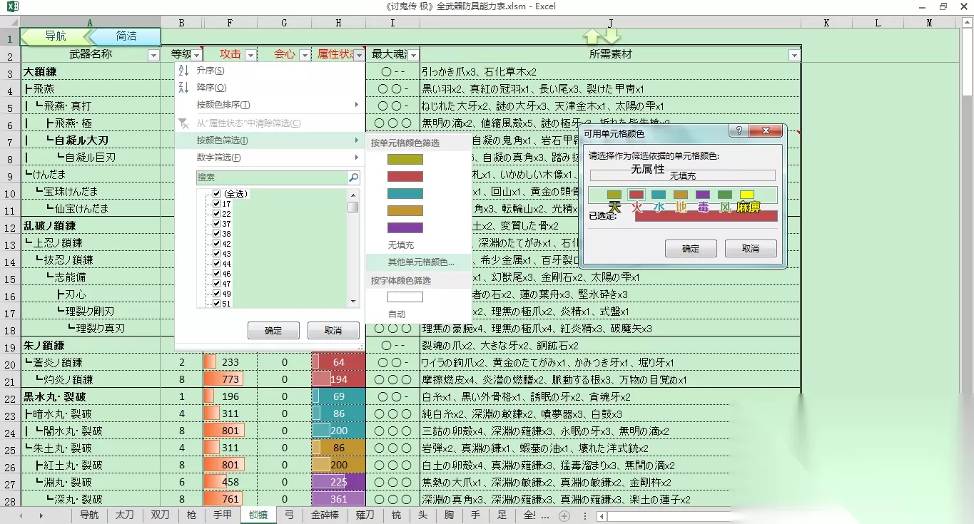Uncheck the value 37 checkbox
The height and width of the screenshot is (524, 974).
[216, 224]
